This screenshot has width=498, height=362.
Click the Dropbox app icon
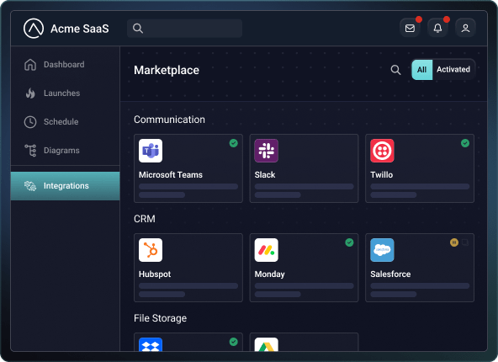pyautogui.click(x=151, y=344)
